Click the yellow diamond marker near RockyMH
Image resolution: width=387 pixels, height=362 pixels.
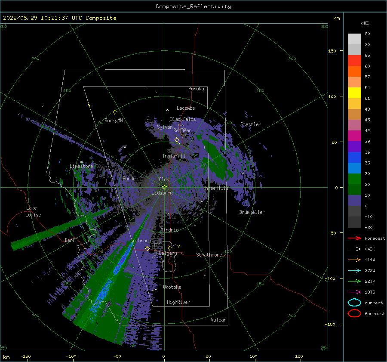point(115,112)
